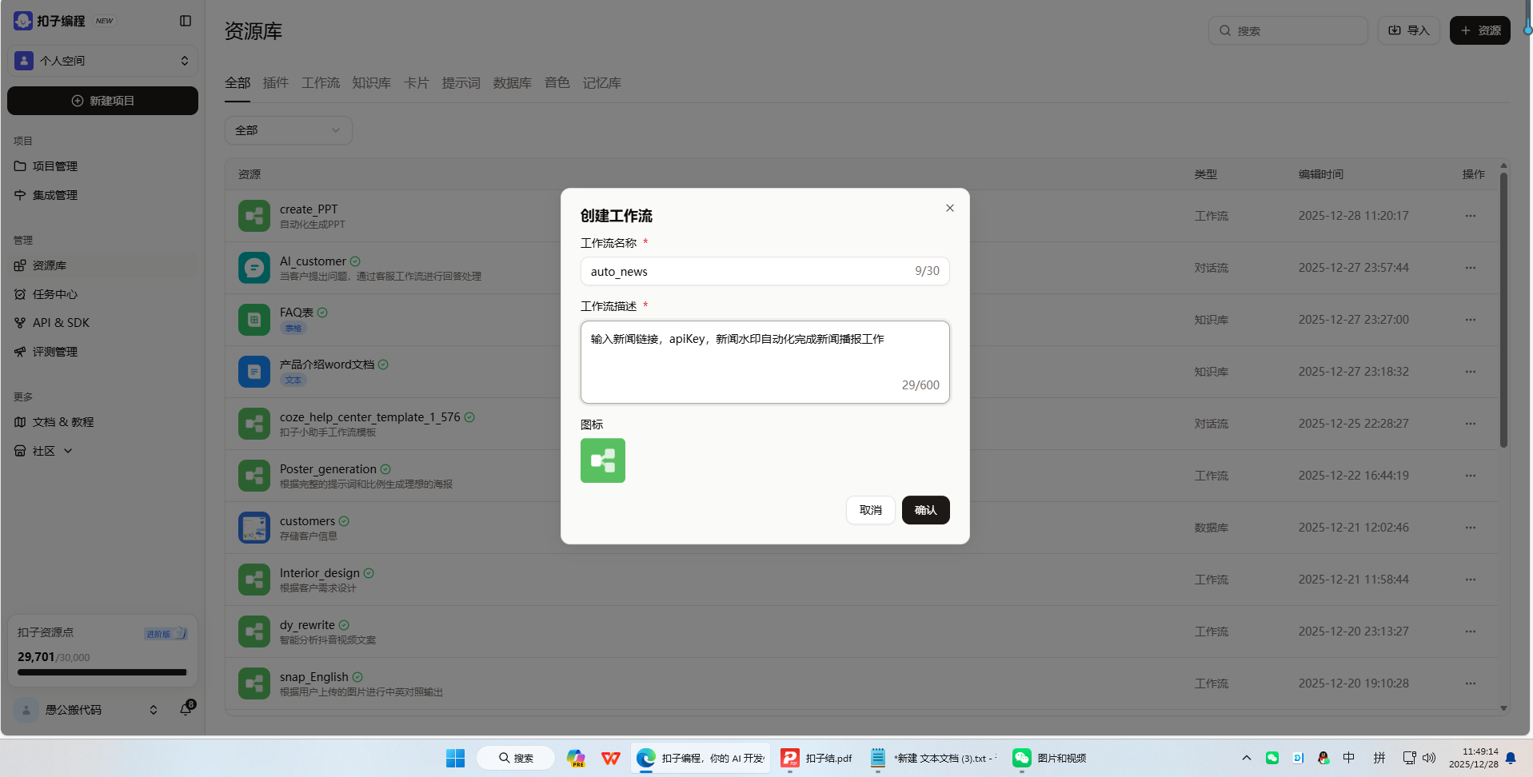
Task: Click the checkmark badge beside dy_rewrite
Action: pyautogui.click(x=344, y=625)
